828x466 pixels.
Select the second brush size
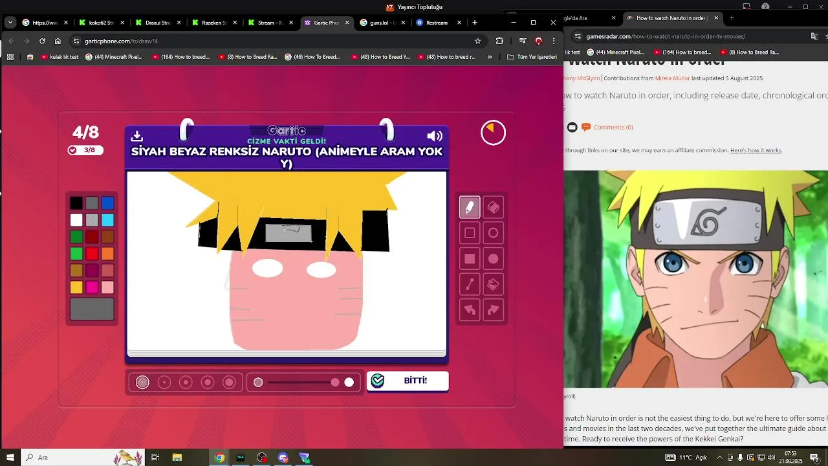(164, 383)
